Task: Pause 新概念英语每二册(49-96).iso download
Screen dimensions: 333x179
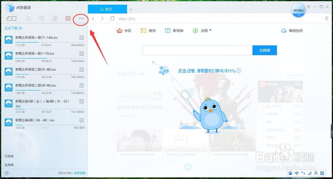Action: (82, 85)
